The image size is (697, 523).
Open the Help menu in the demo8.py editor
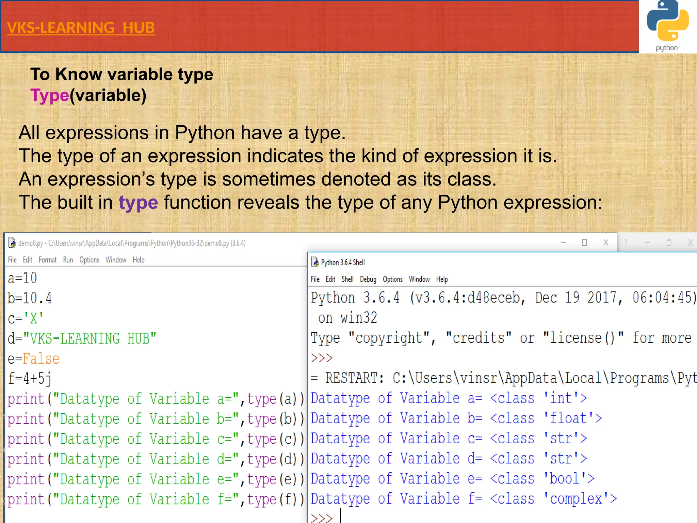tap(139, 260)
